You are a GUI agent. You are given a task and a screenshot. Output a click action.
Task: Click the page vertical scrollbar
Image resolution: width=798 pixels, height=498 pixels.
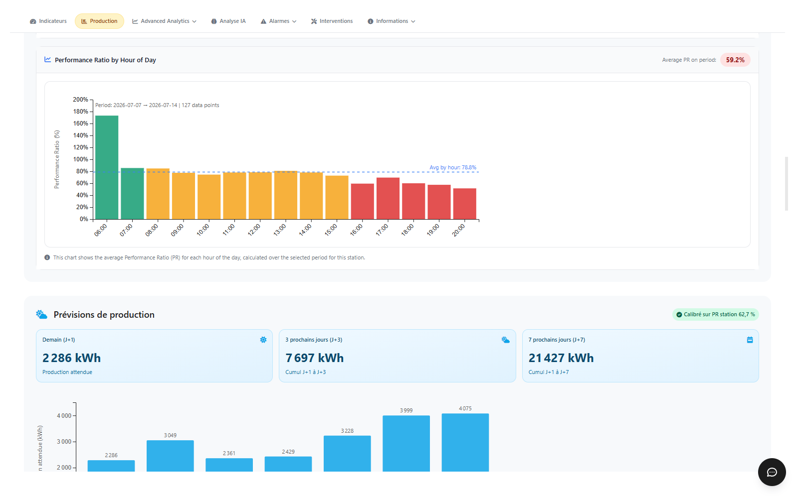[787, 184]
